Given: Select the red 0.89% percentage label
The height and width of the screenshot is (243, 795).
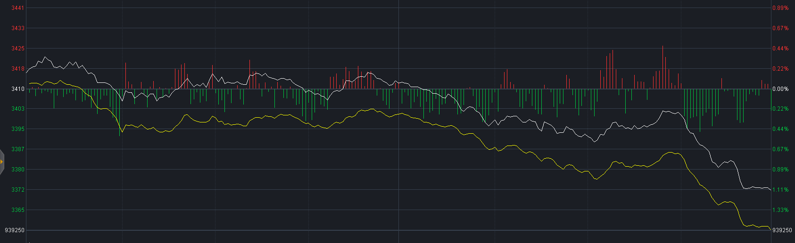Looking at the screenshot, I should [x=780, y=8].
